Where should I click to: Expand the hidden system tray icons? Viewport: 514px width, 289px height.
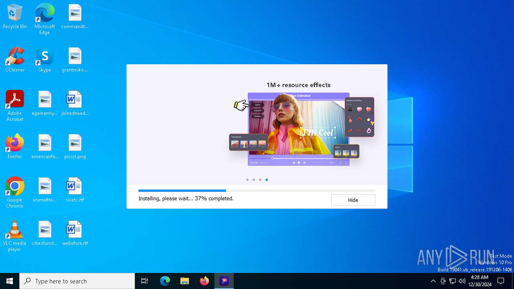[433, 281]
